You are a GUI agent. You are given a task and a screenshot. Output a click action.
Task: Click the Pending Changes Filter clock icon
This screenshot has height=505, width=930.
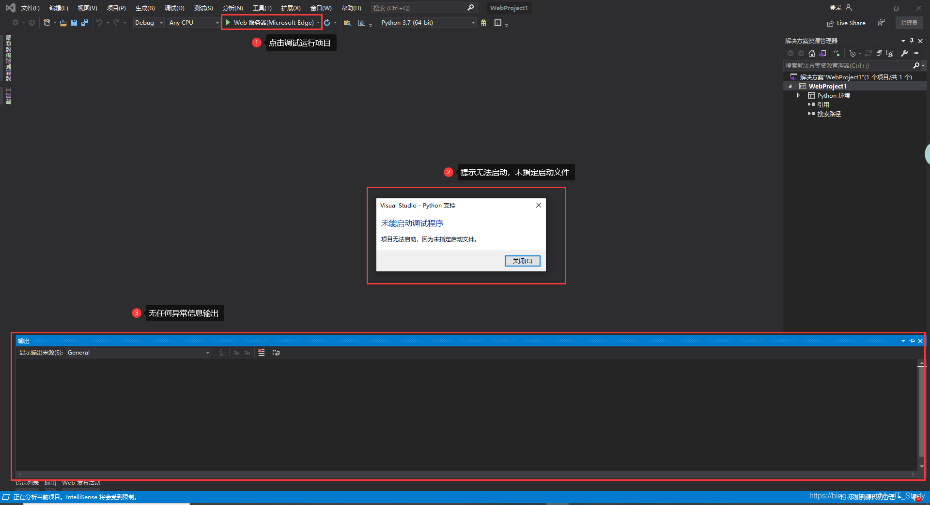pos(852,53)
